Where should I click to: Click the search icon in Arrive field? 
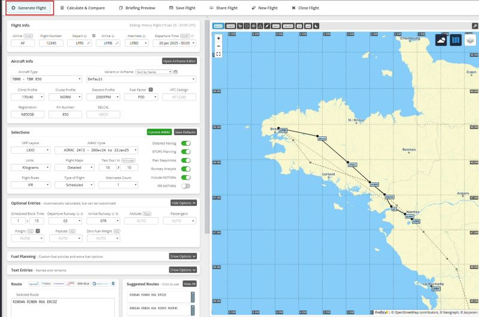117,43
